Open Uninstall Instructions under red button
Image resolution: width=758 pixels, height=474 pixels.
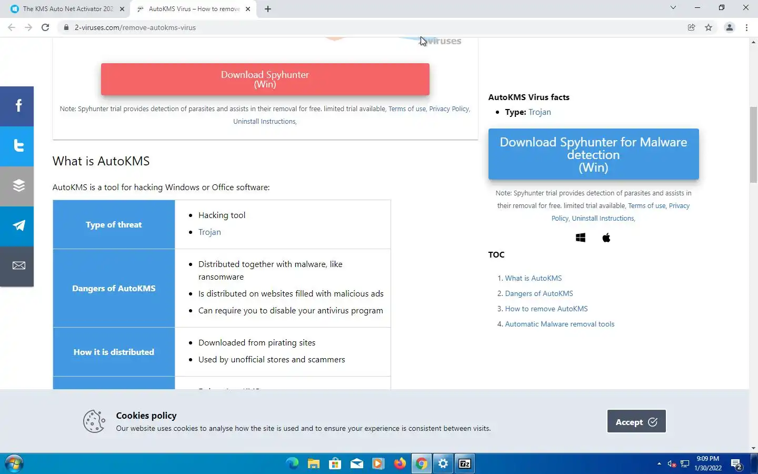[264, 121]
